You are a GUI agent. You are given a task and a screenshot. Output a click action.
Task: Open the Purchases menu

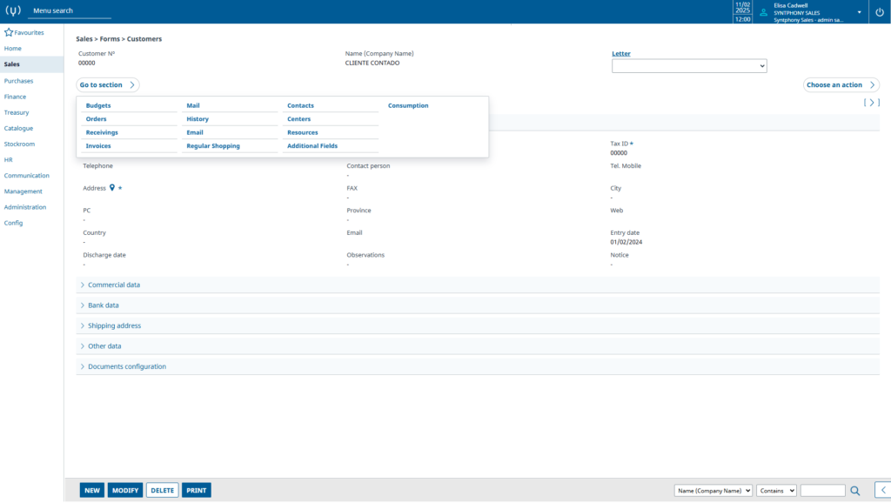[18, 81]
